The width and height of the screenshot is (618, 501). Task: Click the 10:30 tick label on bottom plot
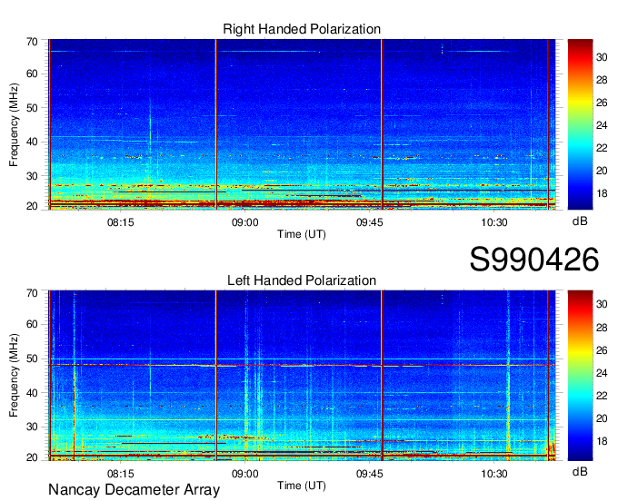[x=493, y=474]
